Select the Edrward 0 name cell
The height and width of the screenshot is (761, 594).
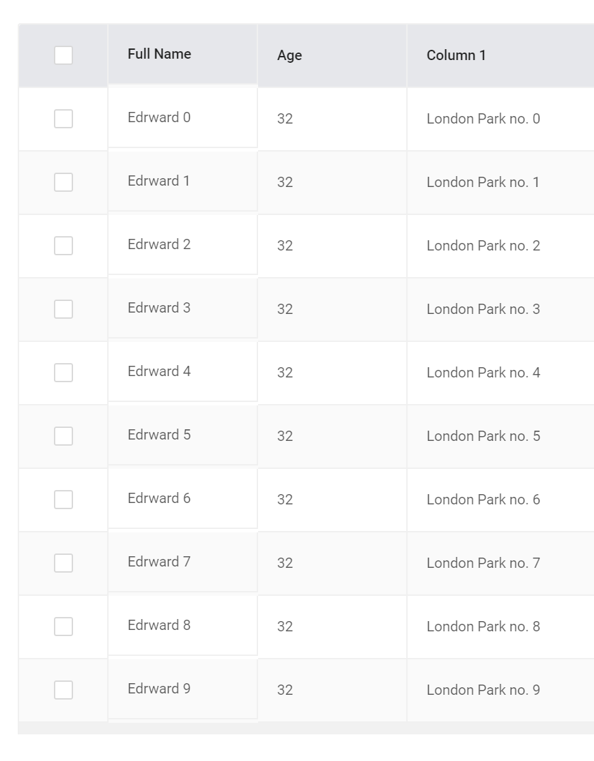coord(158,117)
